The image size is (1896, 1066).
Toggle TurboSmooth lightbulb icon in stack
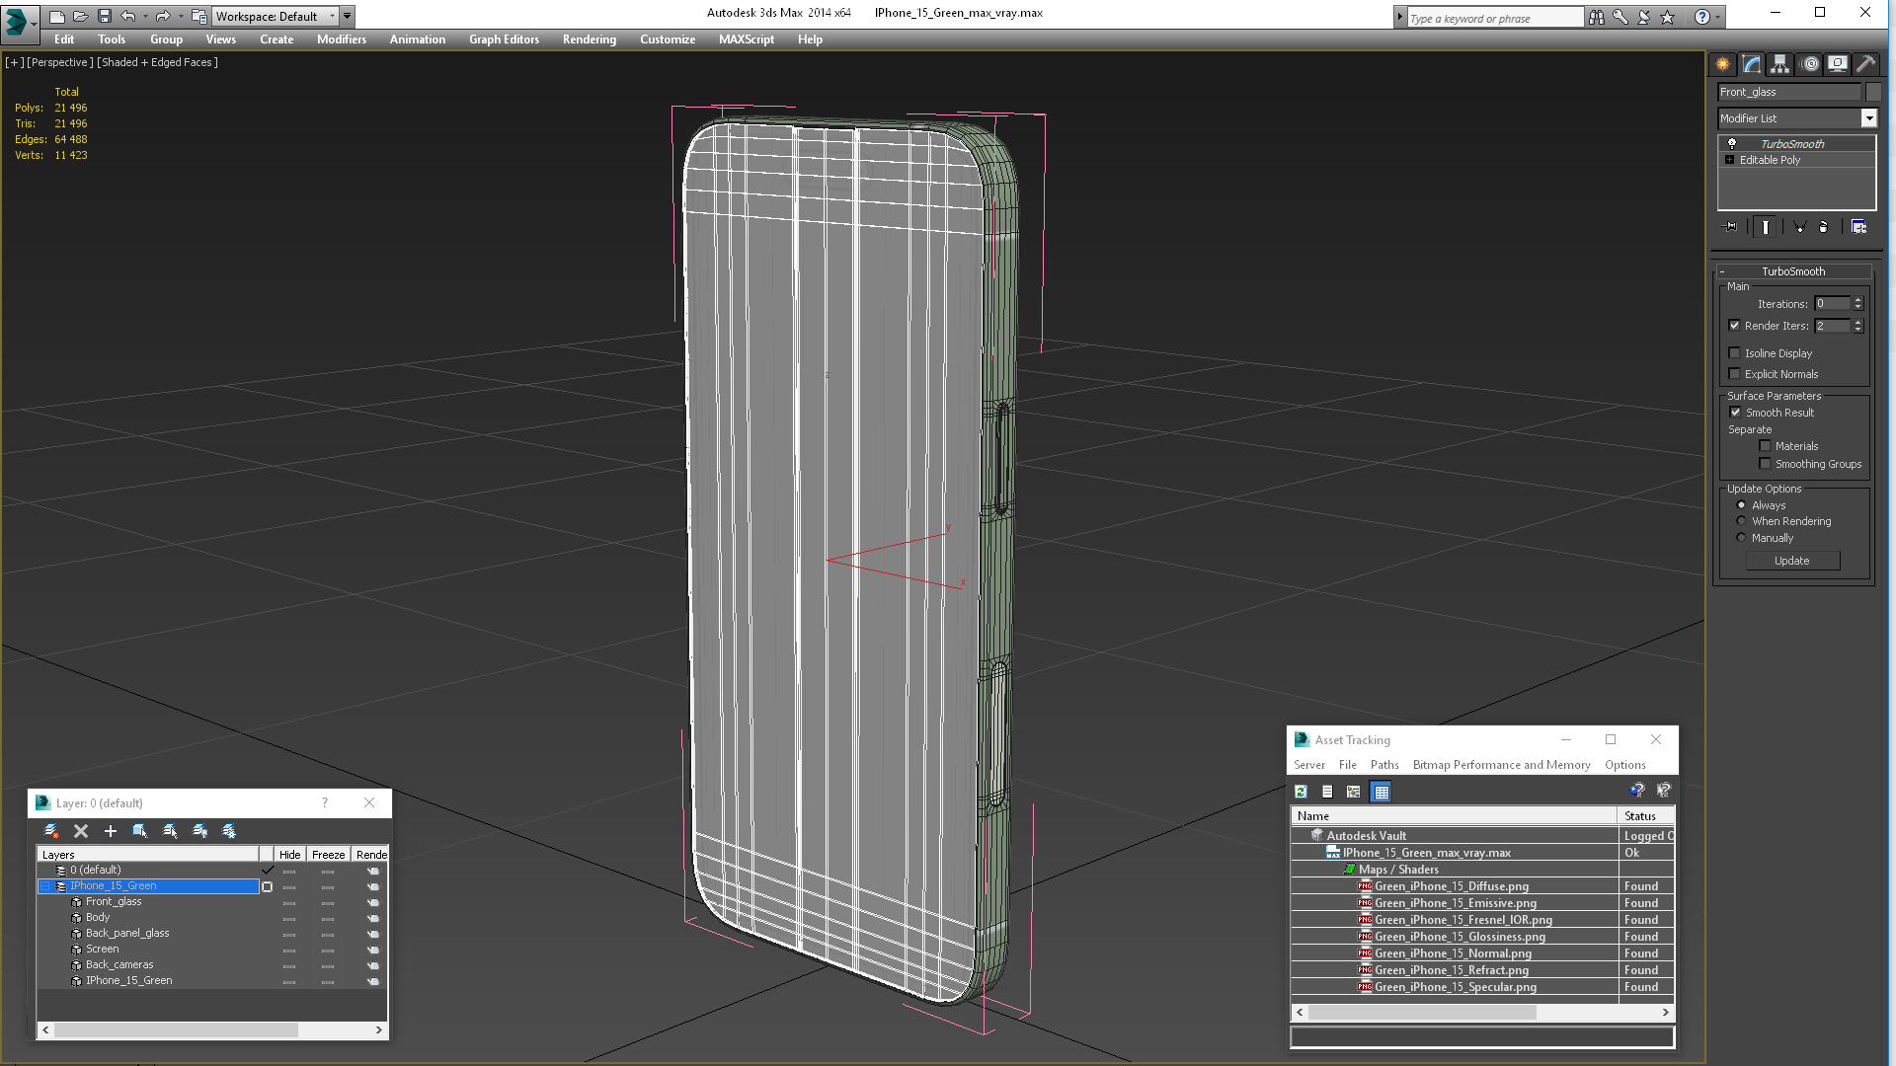click(1731, 144)
